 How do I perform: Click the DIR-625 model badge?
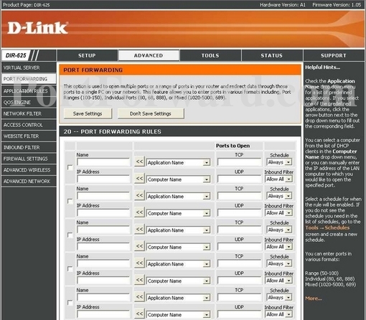16,55
